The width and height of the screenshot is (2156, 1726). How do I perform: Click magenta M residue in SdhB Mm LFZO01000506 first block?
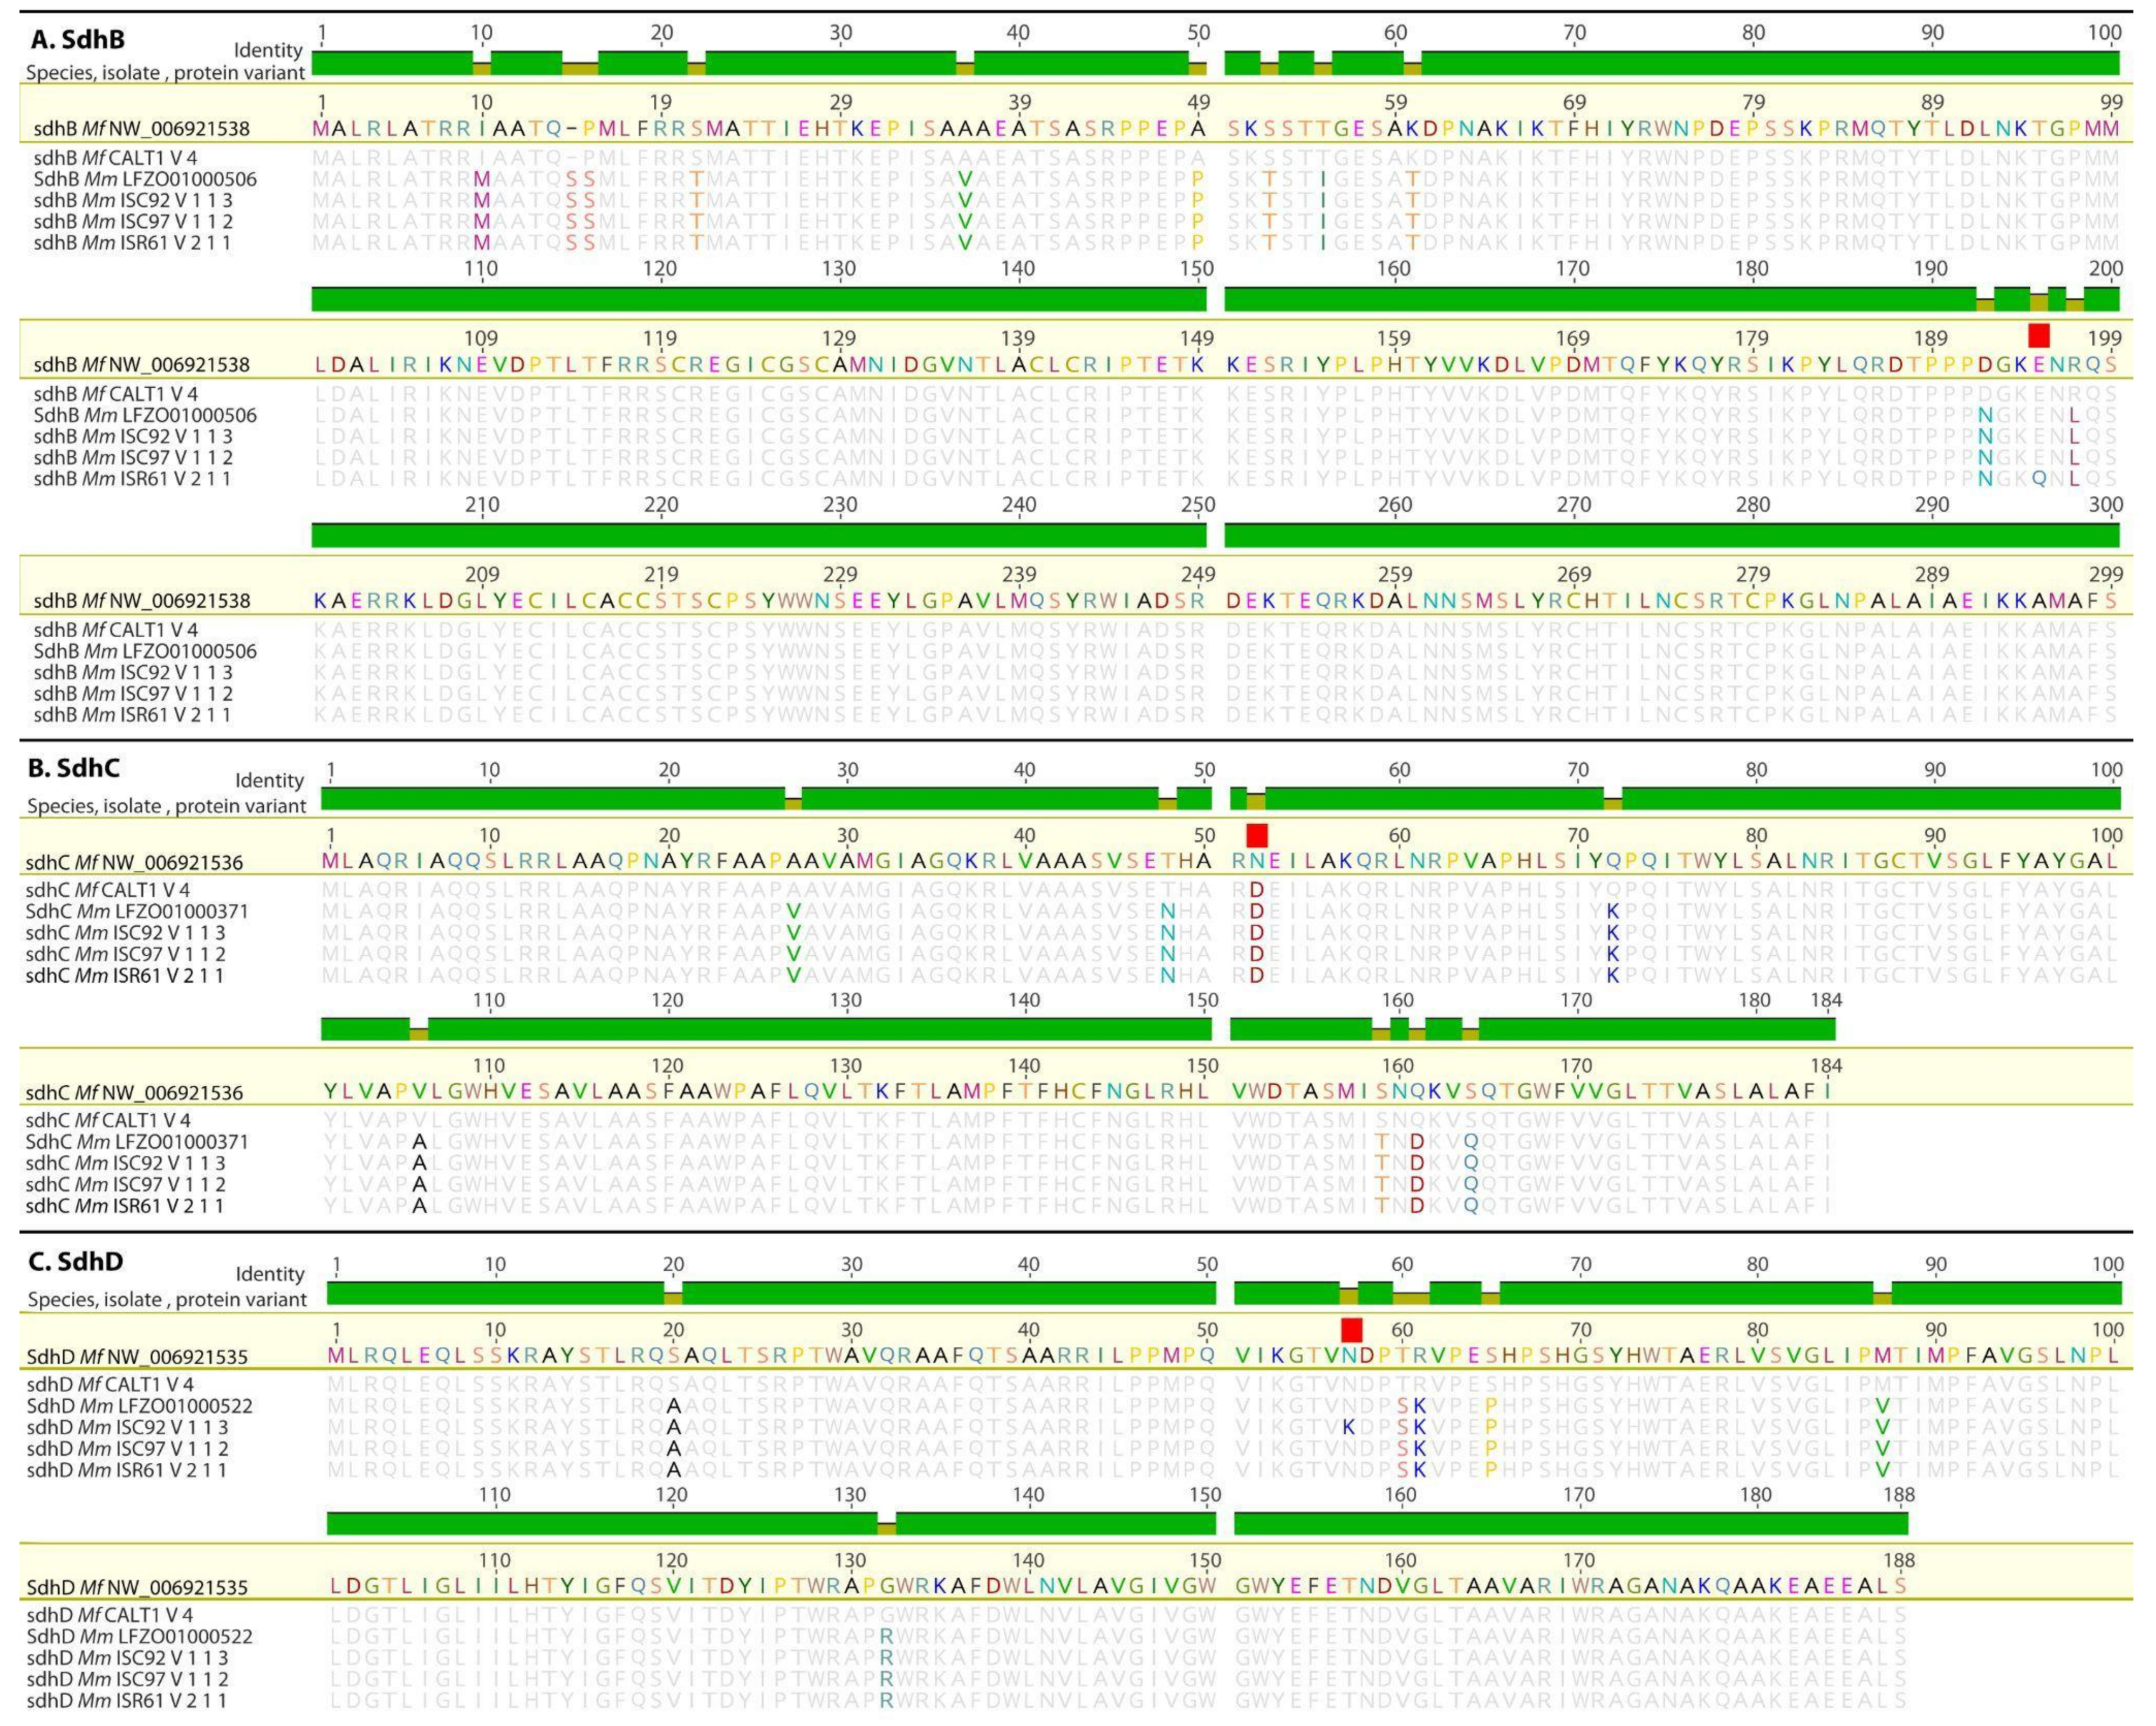point(482,179)
